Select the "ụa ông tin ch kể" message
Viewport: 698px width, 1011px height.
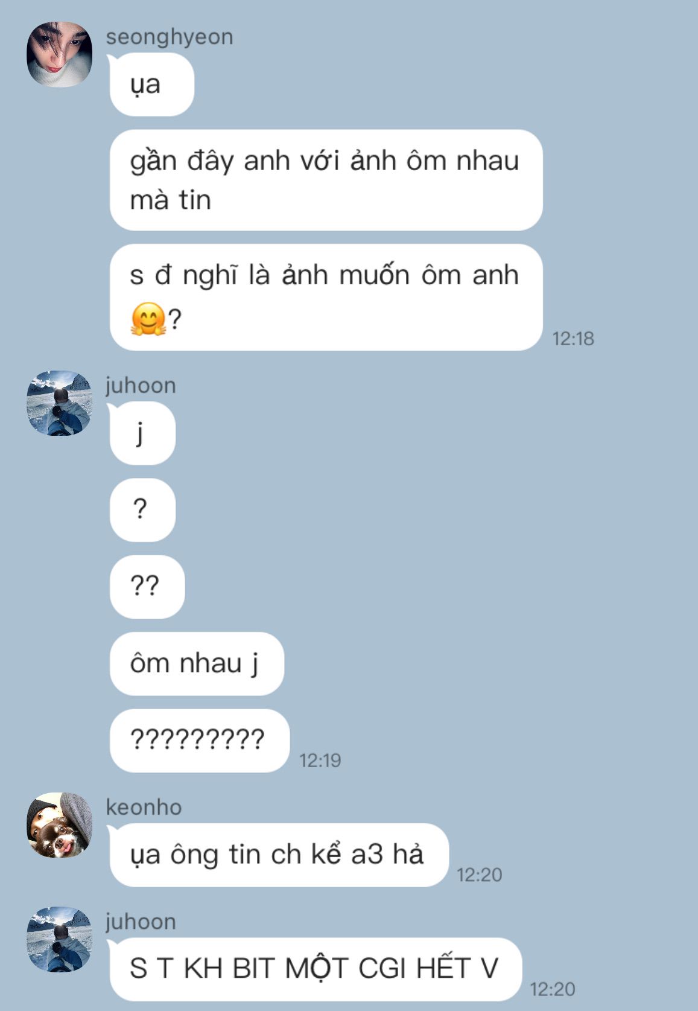click(x=279, y=855)
